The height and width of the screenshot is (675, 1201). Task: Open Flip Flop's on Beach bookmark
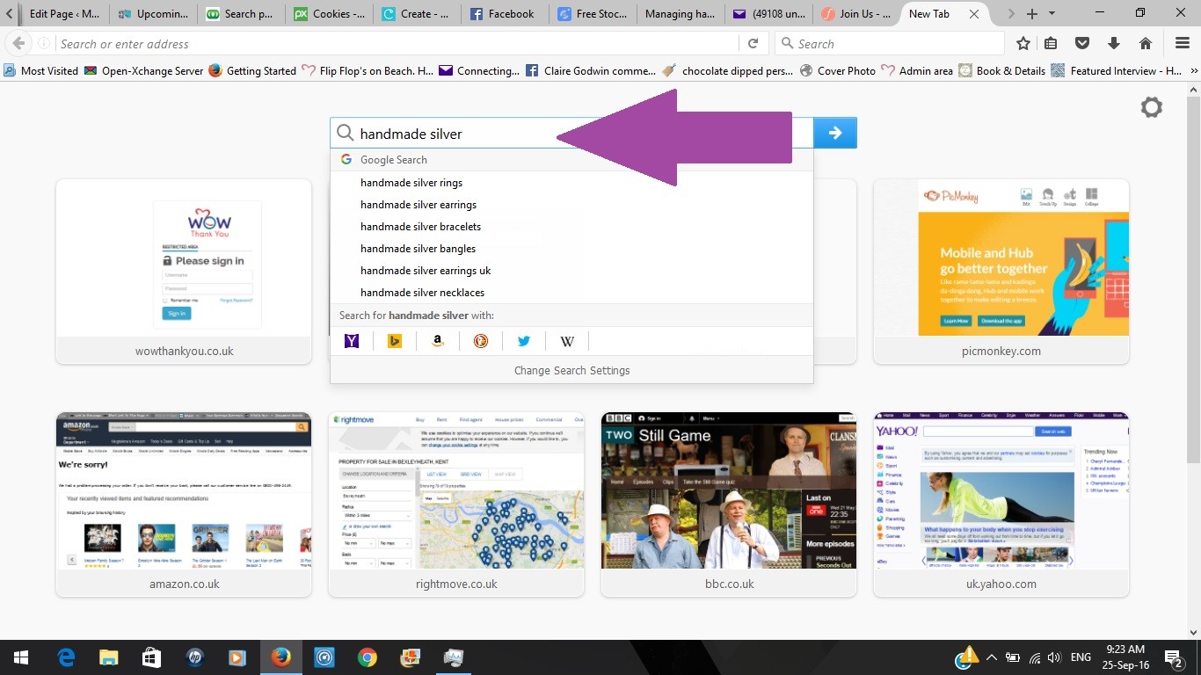(x=367, y=70)
